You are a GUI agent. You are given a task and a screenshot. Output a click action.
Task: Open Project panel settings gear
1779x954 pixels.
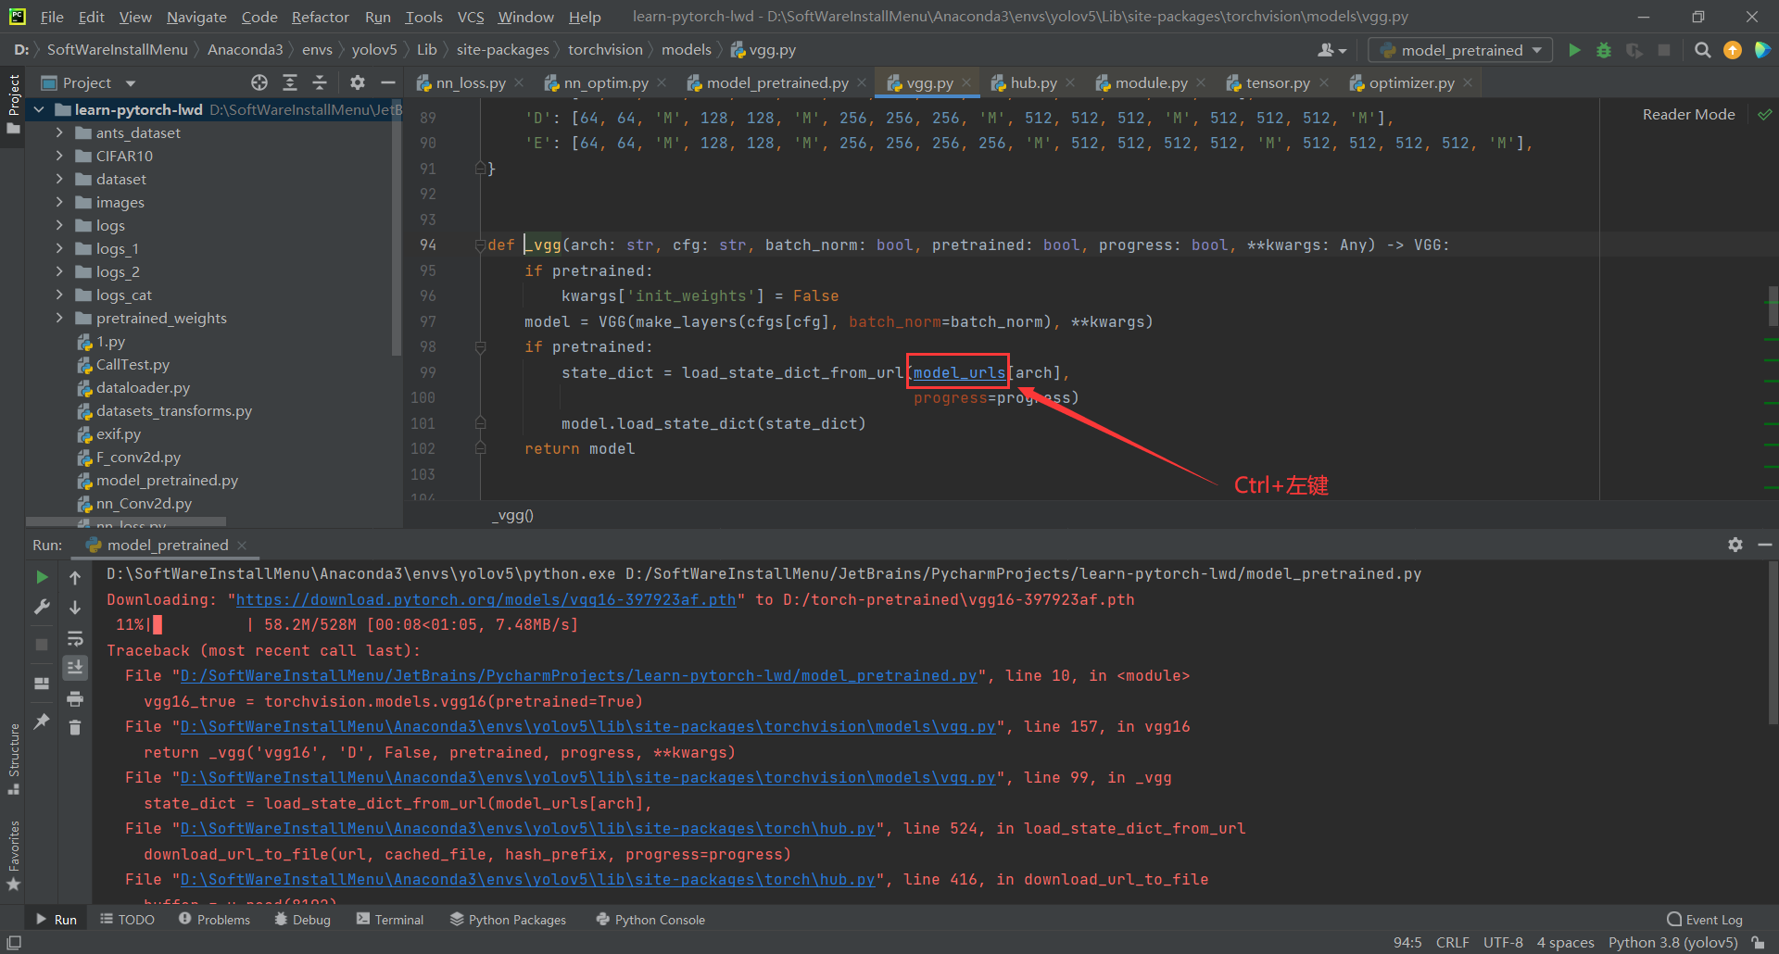coord(358,82)
